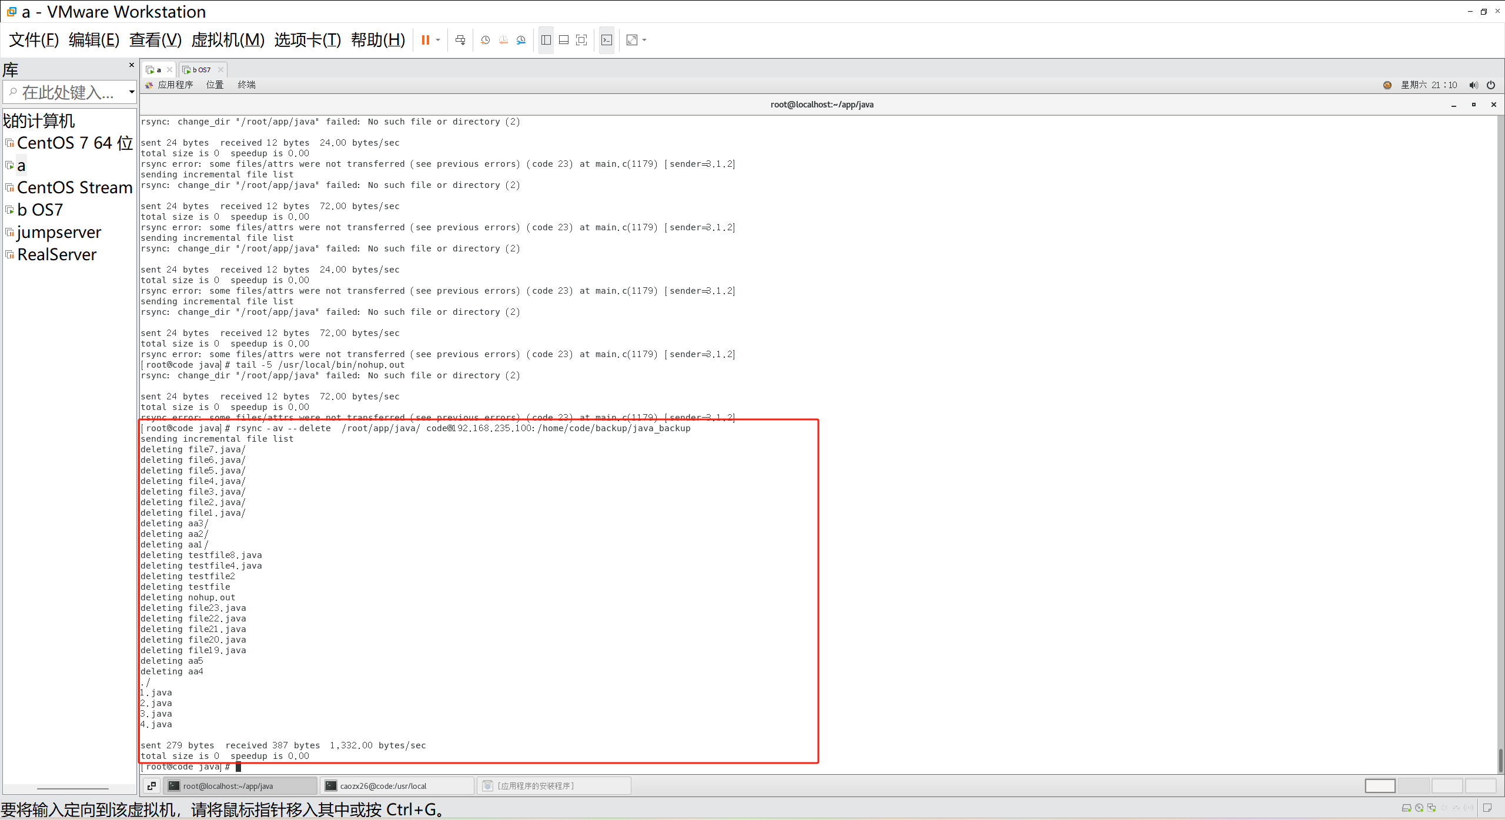
Task: Switch to the b OS7 tab
Action: pyautogui.click(x=201, y=70)
